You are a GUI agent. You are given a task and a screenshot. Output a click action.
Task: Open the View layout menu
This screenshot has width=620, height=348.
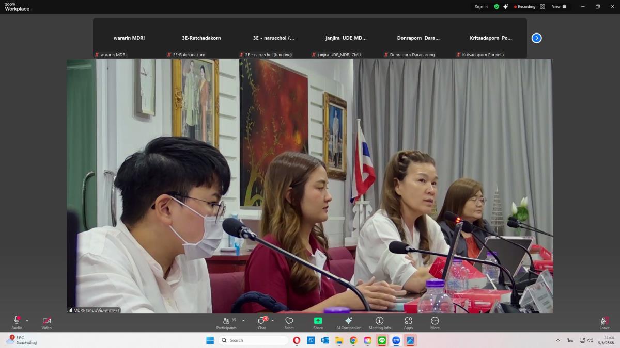tap(559, 7)
